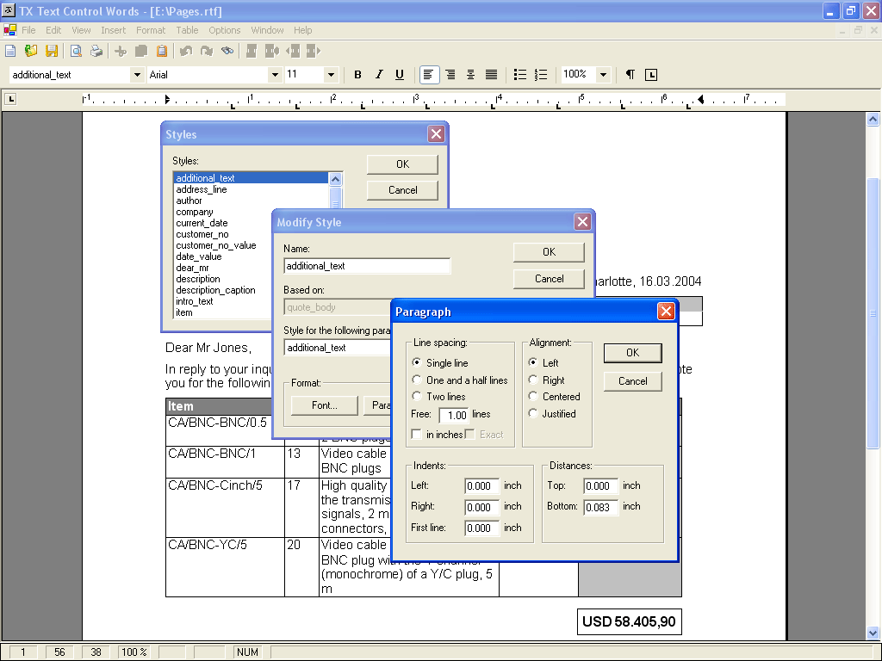This screenshot has width=882, height=661.
Task: Click the Save disk icon
Action: [52, 51]
